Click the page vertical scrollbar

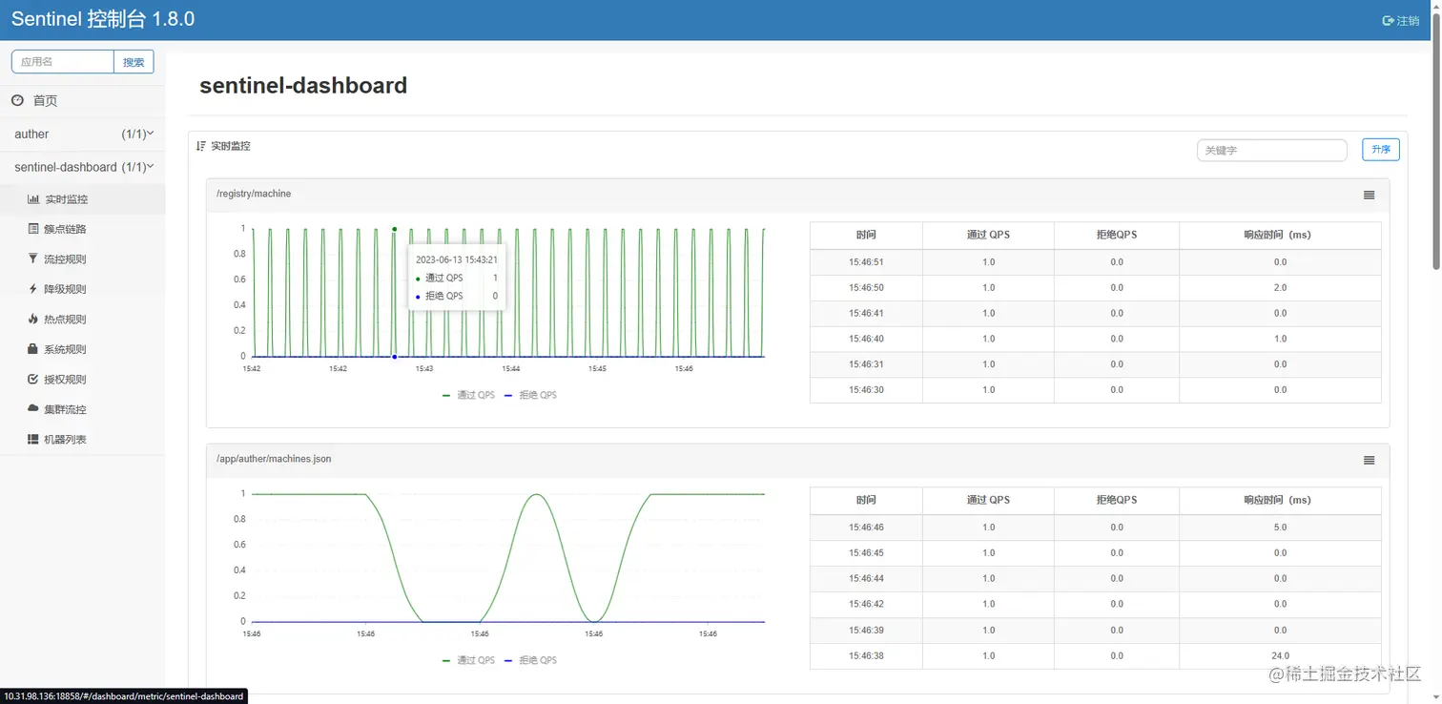pyautogui.click(x=1436, y=143)
